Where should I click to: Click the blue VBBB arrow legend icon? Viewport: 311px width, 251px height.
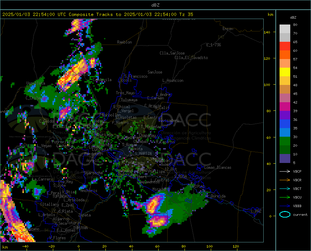(x=285, y=206)
